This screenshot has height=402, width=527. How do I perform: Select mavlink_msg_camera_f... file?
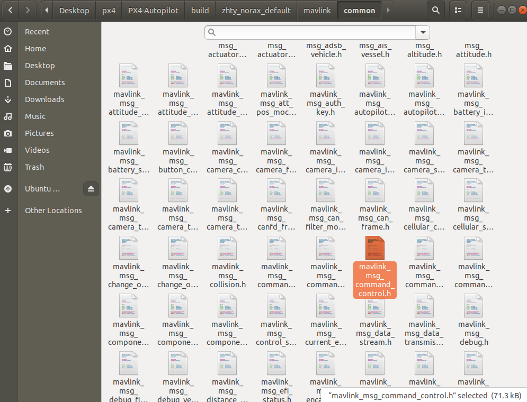tap(276, 148)
